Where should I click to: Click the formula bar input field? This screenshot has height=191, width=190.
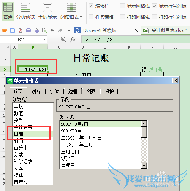(136, 40)
